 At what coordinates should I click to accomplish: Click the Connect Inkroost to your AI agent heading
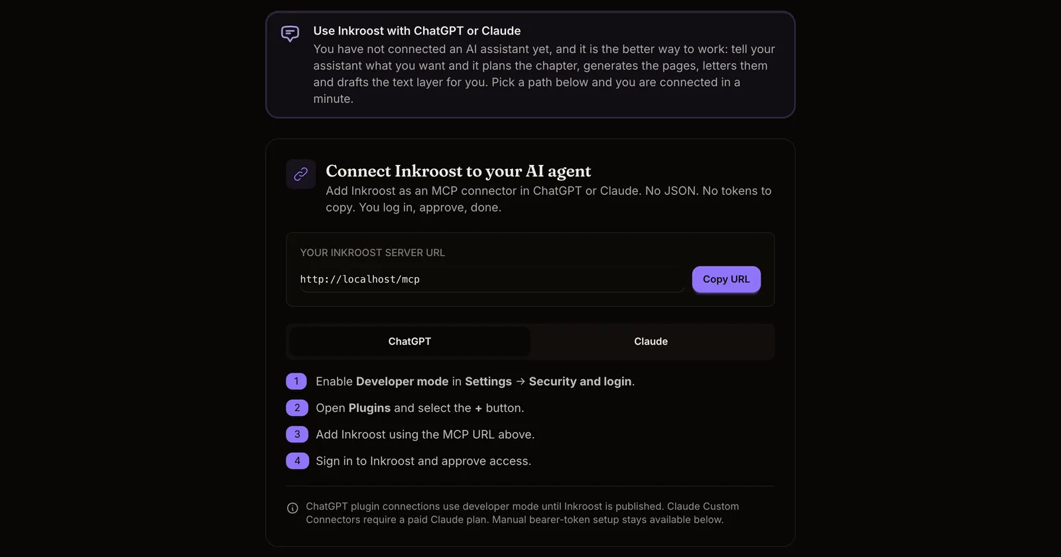click(458, 171)
